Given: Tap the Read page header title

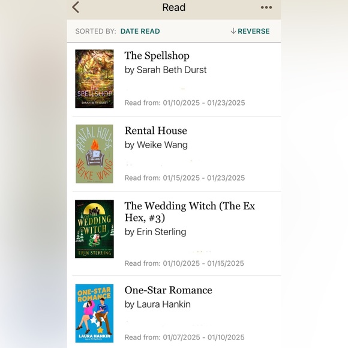Looking at the screenshot, I should click(174, 7).
